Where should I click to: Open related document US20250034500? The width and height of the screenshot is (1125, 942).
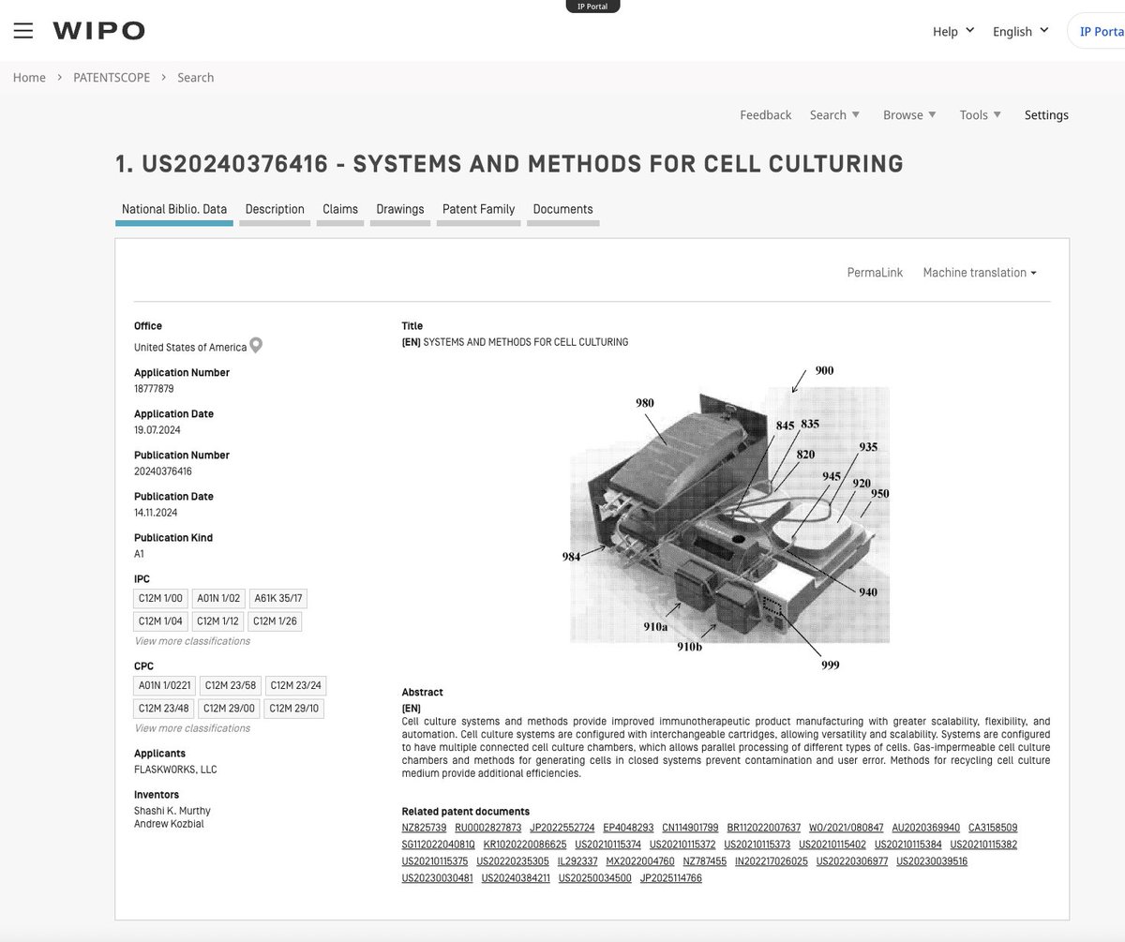[595, 878]
